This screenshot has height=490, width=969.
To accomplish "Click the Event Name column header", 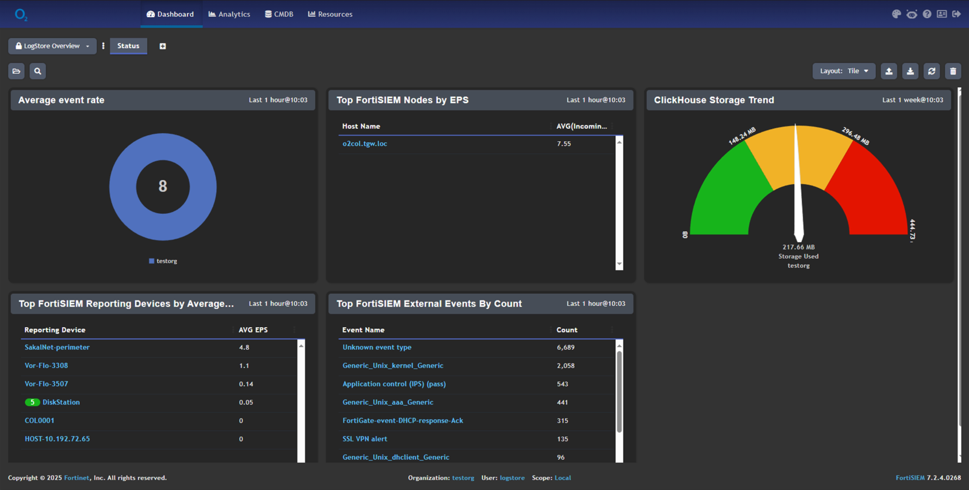I will [x=363, y=330].
